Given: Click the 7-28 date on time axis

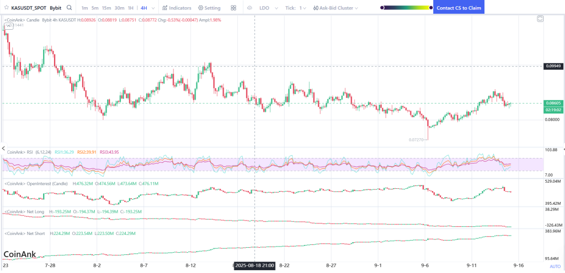Looking at the screenshot, I should tap(50, 266).
